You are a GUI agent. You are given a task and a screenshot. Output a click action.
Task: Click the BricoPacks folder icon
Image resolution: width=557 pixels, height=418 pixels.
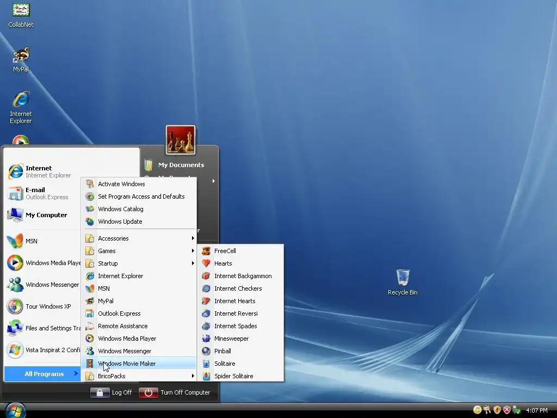tap(90, 376)
